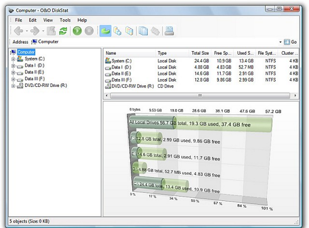Open the address bar dropdown arrow
The image size is (309, 228).
[280, 42]
